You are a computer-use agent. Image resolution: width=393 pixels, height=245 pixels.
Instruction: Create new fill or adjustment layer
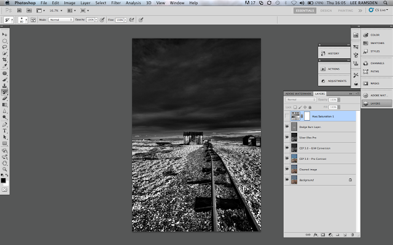pos(330,235)
